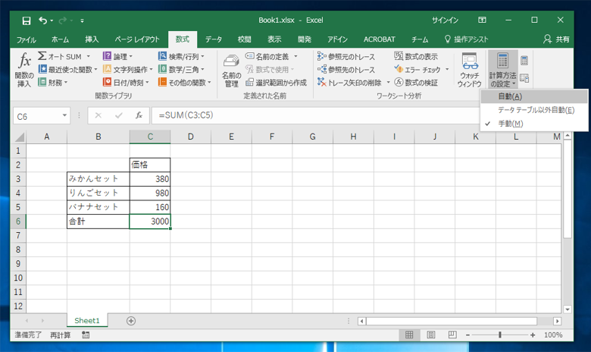Switch to Normal view in status bar
The image size is (591, 352).
[x=409, y=335]
